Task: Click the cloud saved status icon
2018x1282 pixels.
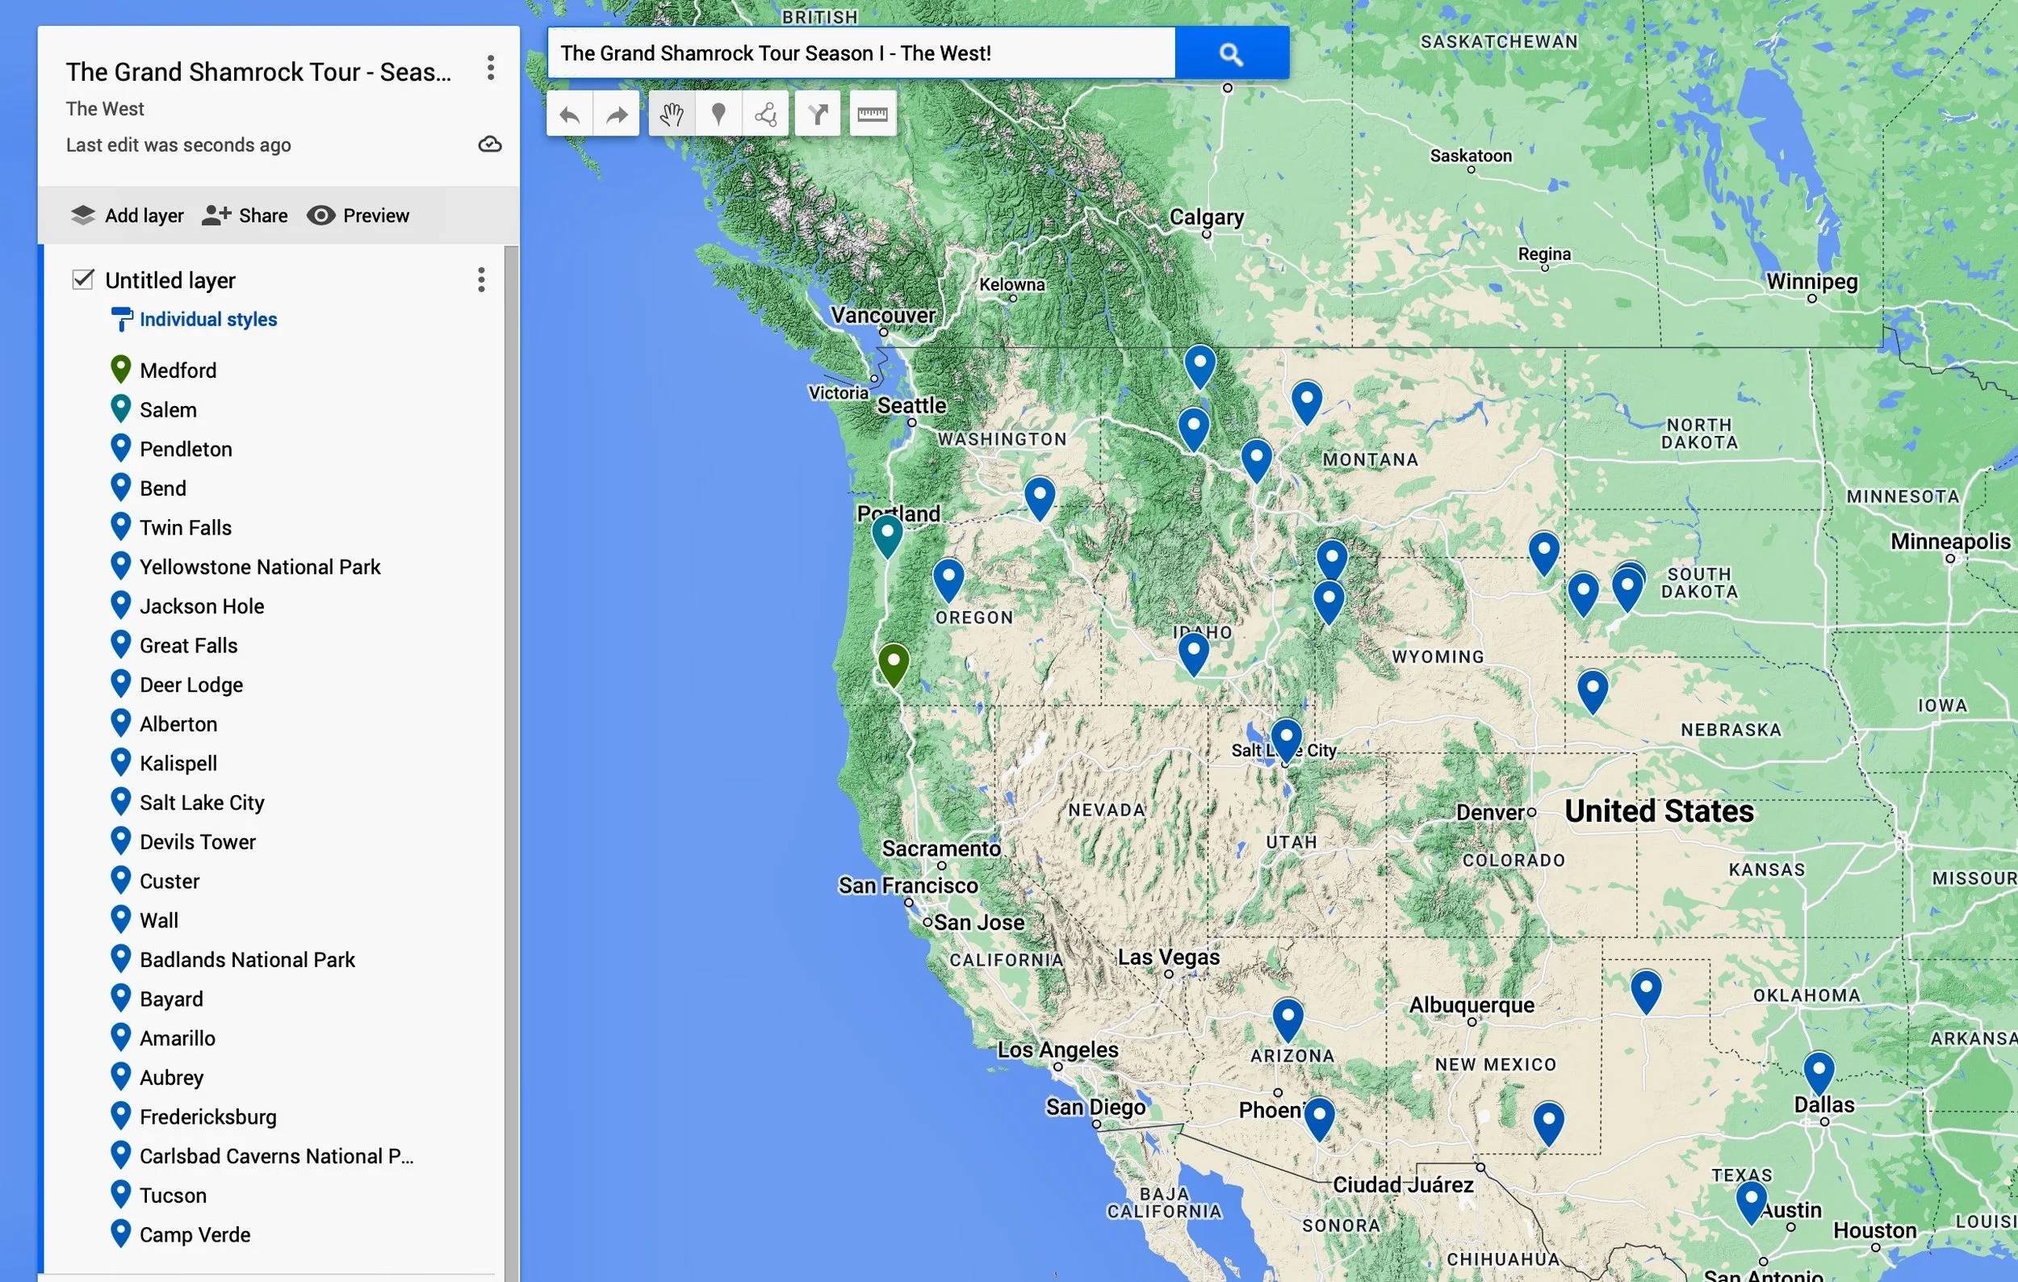Action: [x=490, y=145]
